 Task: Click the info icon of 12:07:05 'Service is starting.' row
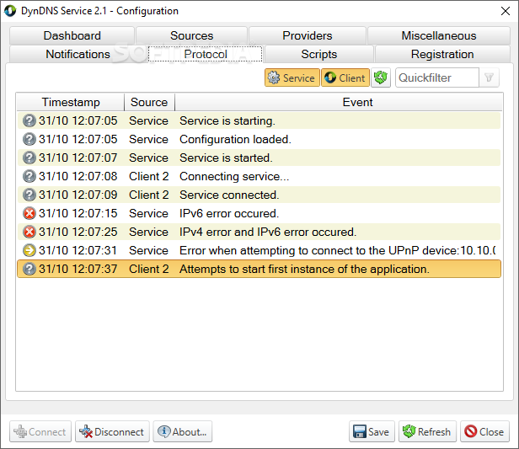(x=29, y=120)
